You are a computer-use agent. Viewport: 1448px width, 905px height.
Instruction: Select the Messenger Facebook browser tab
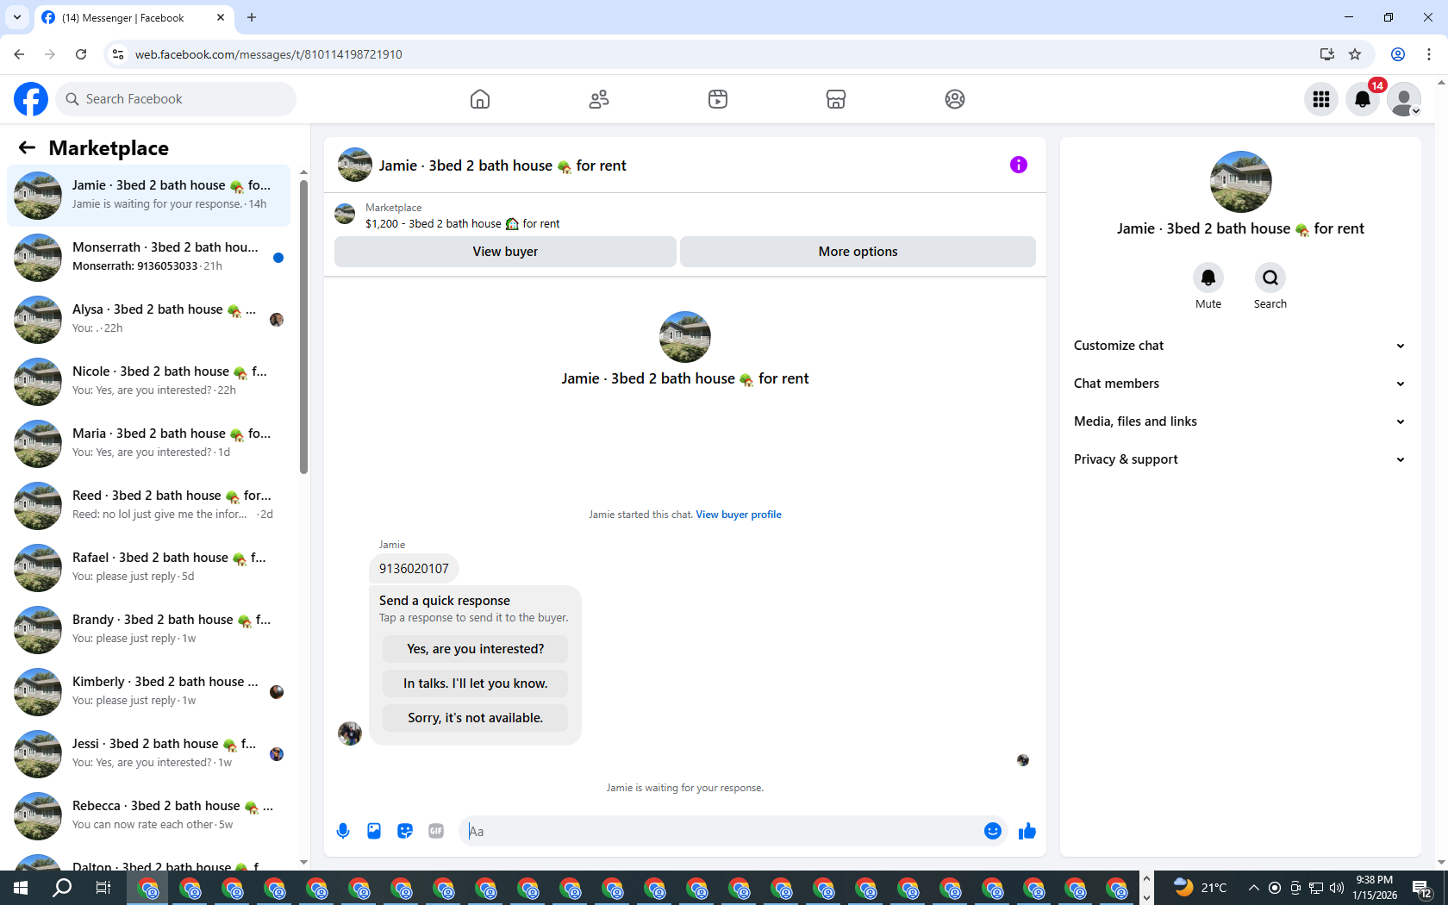point(134,17)
